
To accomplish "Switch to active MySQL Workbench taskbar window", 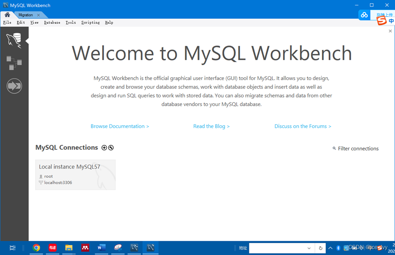I will pyautogui.click(x=150, y=248).
